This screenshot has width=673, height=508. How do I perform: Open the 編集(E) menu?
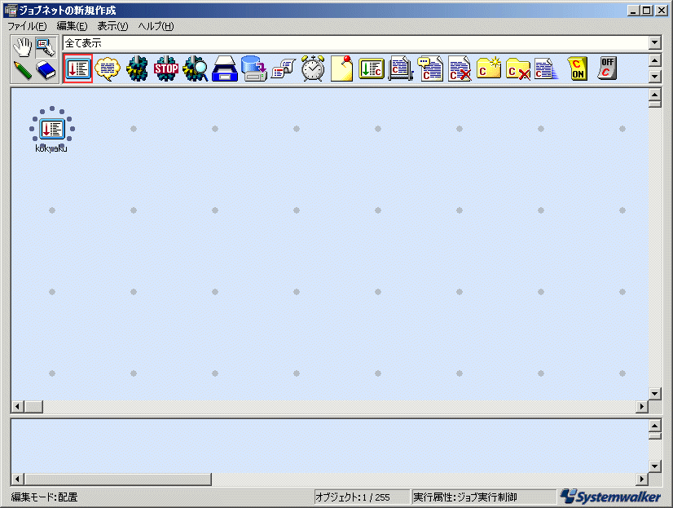point(72,26)
